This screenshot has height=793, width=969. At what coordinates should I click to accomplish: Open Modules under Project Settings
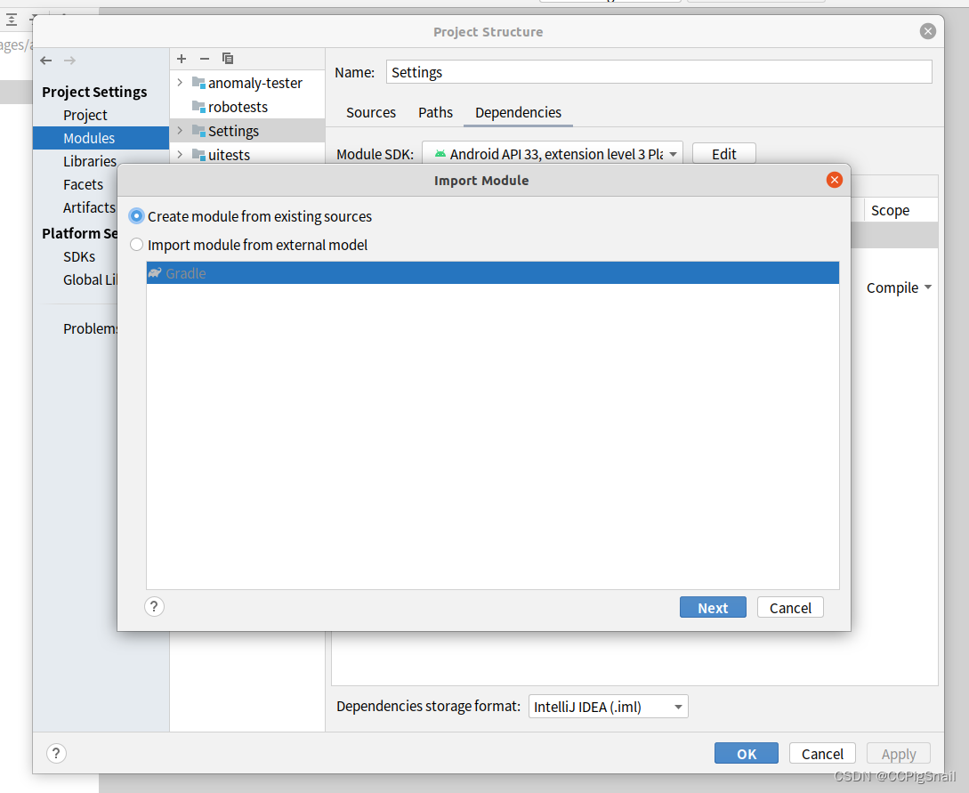(x=101, y=138)
